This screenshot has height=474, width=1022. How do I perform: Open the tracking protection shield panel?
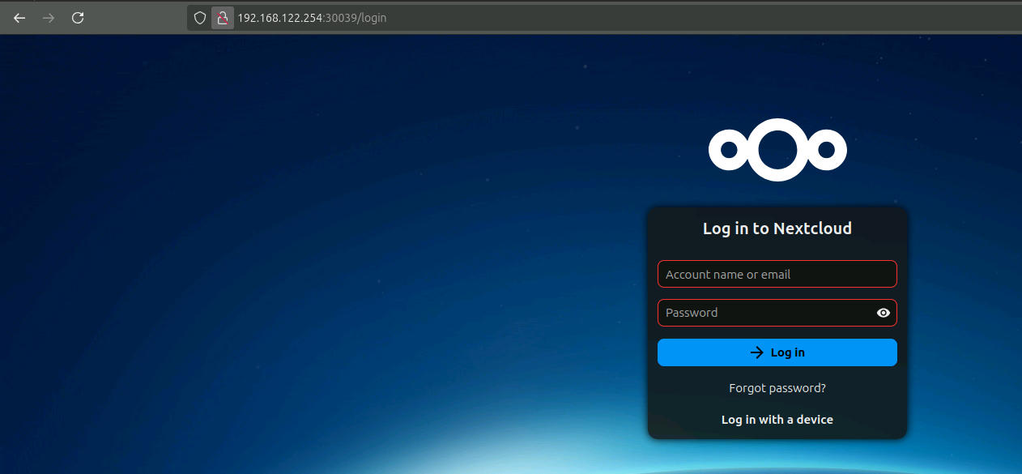tap(200, 18)
